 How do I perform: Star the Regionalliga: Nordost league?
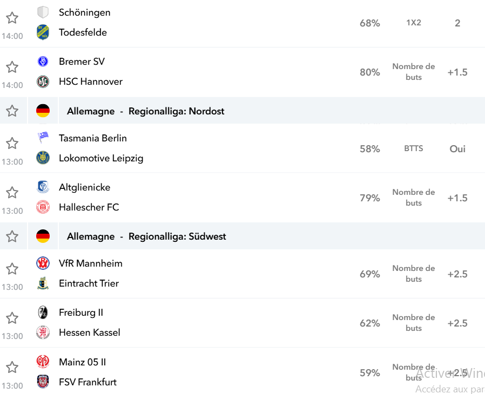pos(12,111)
